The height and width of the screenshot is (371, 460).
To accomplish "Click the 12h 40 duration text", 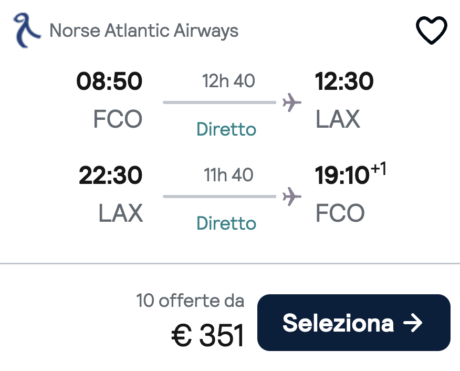I will (228, 81).
